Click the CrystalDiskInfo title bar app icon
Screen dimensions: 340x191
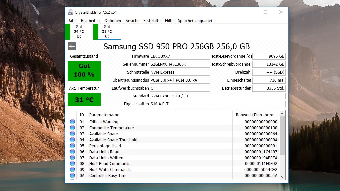tap(70, 12)
